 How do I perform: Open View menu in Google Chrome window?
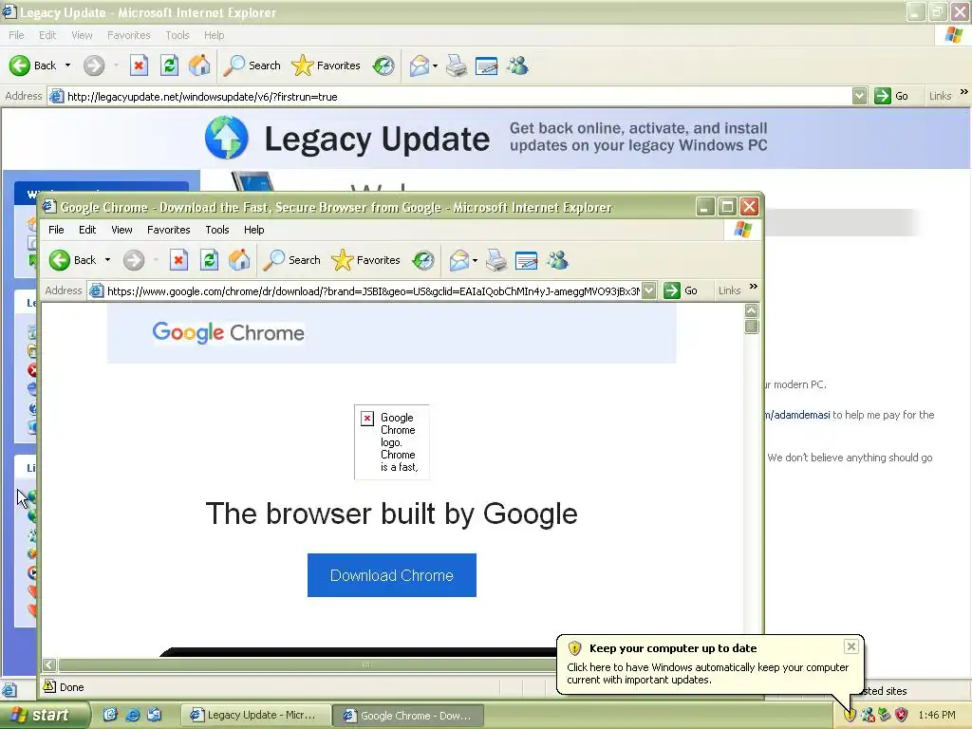121,230
